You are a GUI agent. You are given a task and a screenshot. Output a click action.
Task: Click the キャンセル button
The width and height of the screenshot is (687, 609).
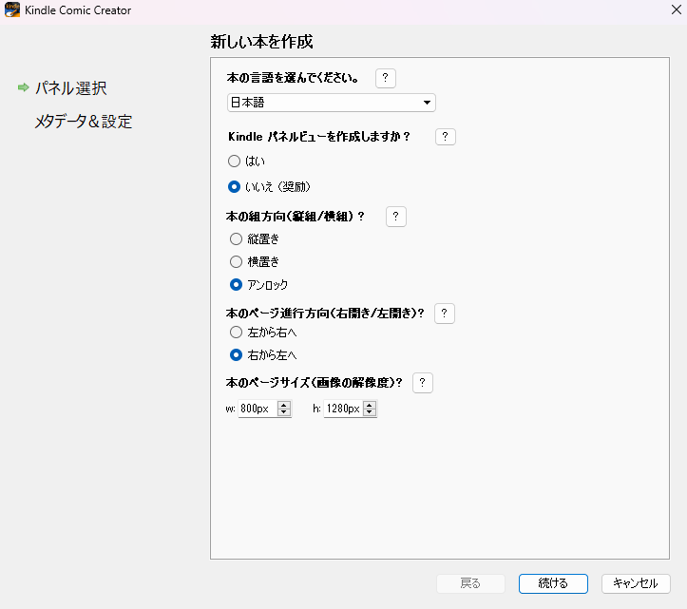(x=636, y=583)
